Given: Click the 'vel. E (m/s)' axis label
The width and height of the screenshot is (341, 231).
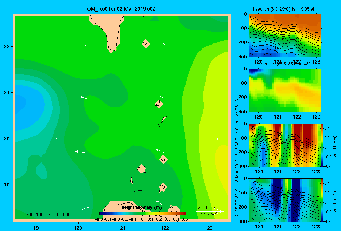Looking at the screenshot, I should [335, 201].
